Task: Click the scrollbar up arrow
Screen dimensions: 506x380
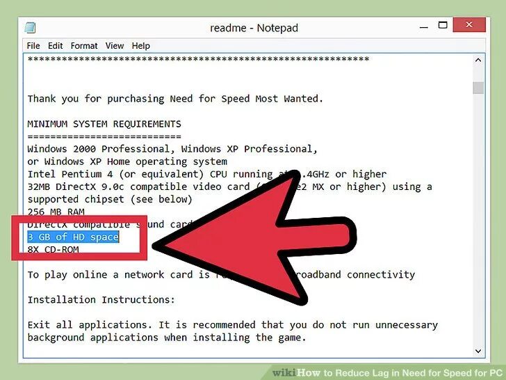Action: coord(478,61)
